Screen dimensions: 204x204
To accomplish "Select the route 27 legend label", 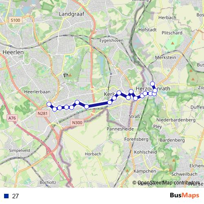I will click(16, 196).
